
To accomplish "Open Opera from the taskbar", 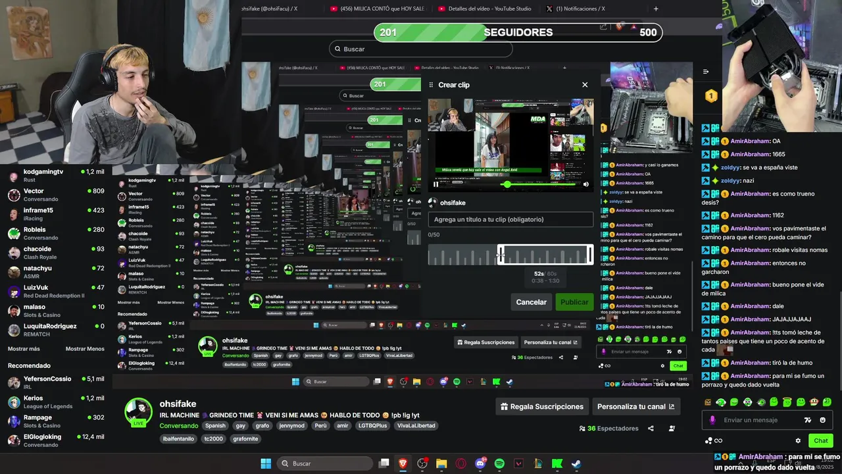I will click(x=460, y=463).
